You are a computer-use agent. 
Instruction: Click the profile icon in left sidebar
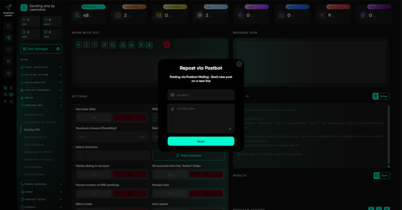click(x=8, y=26)
